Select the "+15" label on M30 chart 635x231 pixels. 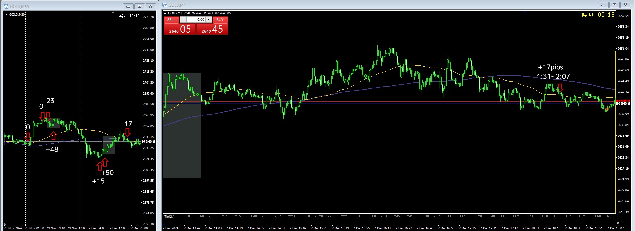pyautogui.click(x=98, y=181)
